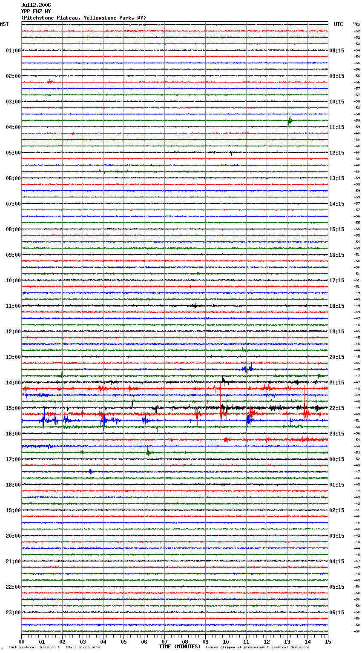Select the 01:00 MST time label

click(x=13, y=51)
